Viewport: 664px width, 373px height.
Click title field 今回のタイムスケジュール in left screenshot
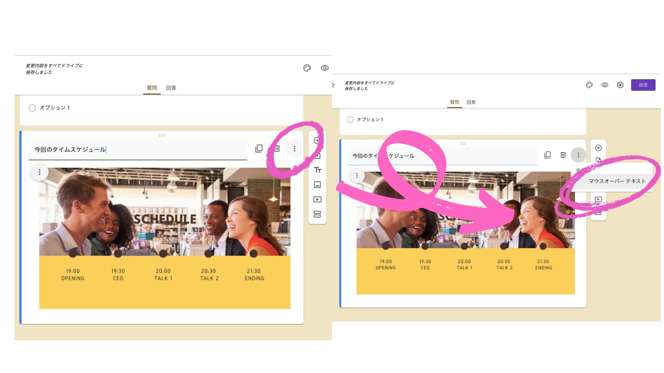[x=138, y=150]
